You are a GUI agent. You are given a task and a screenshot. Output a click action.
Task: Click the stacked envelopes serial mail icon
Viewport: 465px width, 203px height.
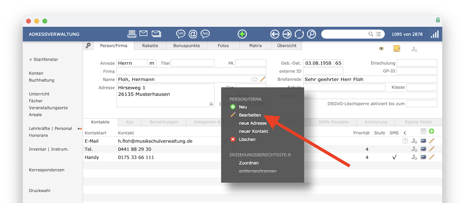click(x=156, y=34)
